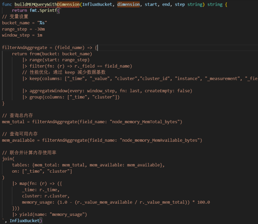Click the InfluxBucket parameter in function signature
Screen dimensions: 258x224
point(97,4)
